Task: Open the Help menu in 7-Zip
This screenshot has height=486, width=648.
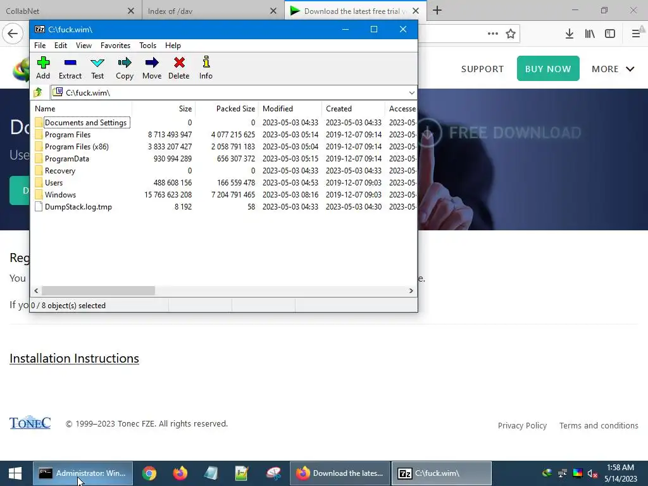Action: [x=173, y=46]
